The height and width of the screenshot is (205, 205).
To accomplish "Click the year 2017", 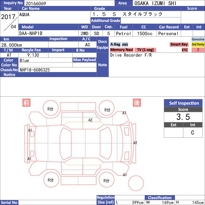I will (x=8, y=17).
